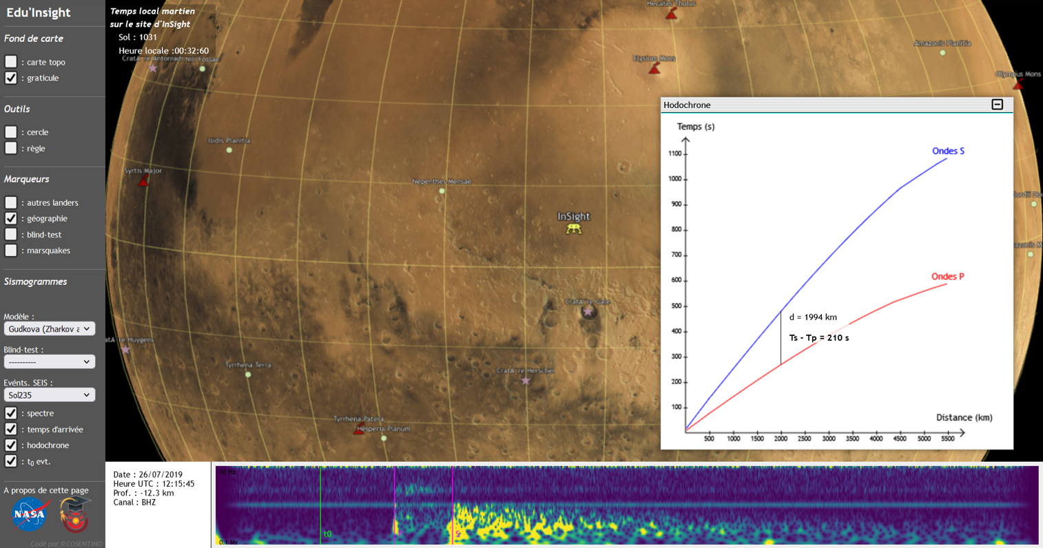Click the Ondes P curve label
This screenshot has width=1043, height=548.
pyautogui.click(x=947, y=277)
